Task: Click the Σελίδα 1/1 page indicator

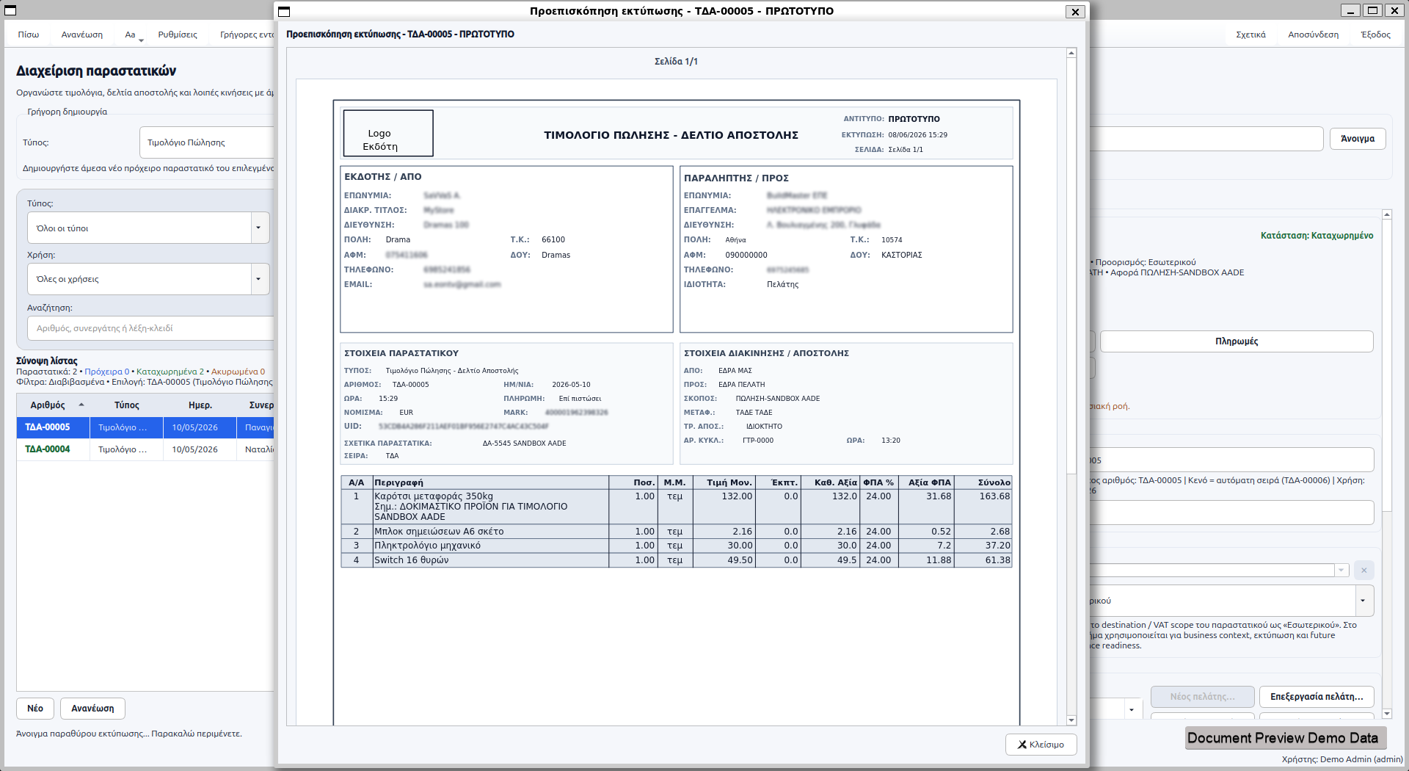Action: coord(676,62)
